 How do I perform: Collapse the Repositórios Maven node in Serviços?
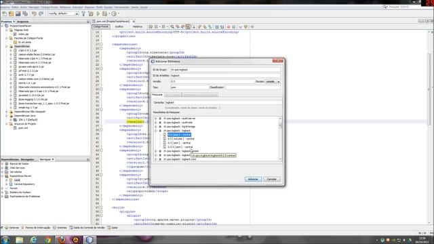tap(3, 176)
